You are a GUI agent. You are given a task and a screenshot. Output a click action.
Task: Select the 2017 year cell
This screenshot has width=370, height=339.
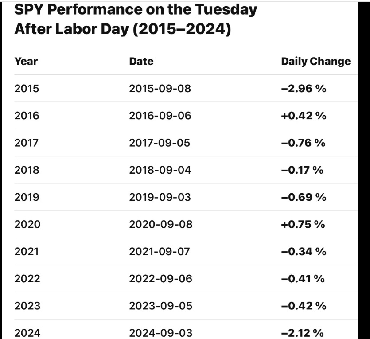[27, 143]
